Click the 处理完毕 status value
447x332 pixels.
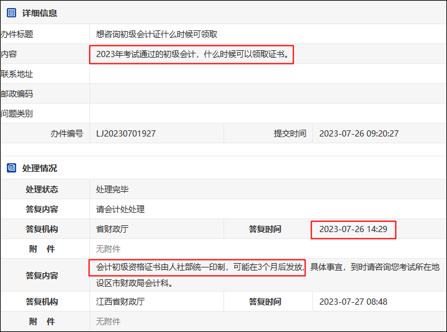pos(112,189)
